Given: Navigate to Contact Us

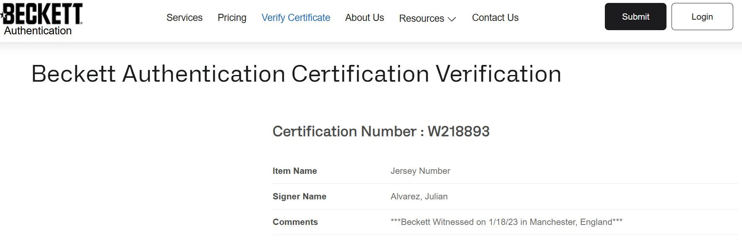Looking at the screenshot, I should click(495, 18).
